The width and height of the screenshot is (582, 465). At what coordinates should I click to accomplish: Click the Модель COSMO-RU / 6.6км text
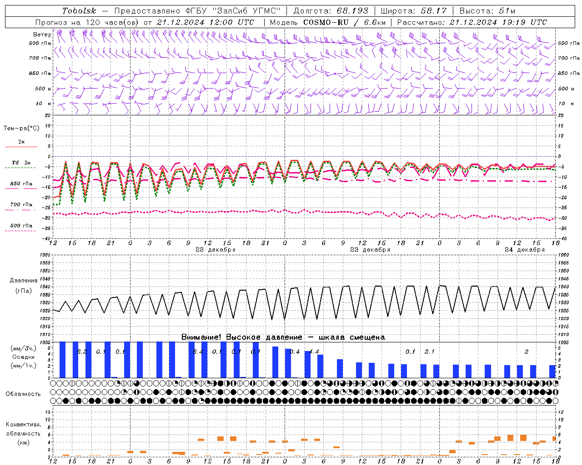point(328,22)
